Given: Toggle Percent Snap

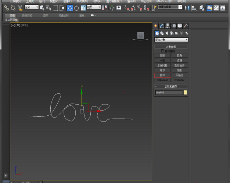Looking at the screenshot, I should pos(140,8).
